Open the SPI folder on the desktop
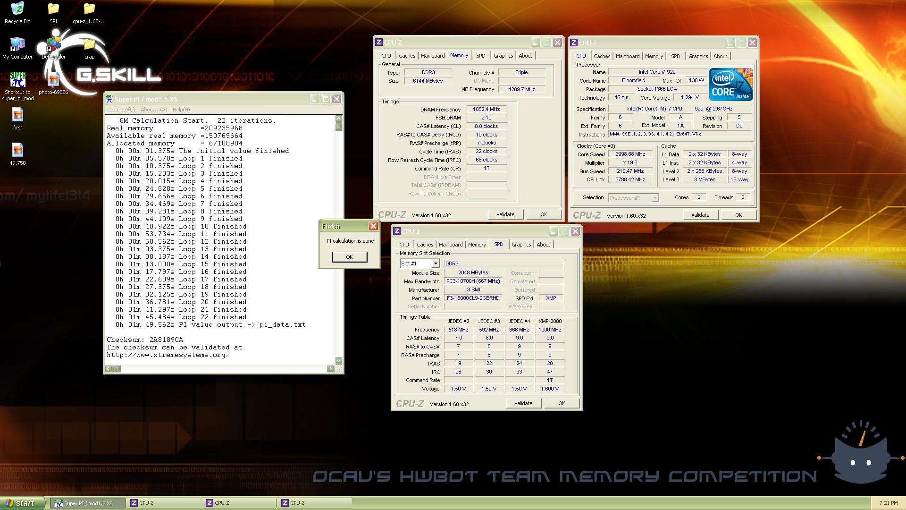 (53, 13)
